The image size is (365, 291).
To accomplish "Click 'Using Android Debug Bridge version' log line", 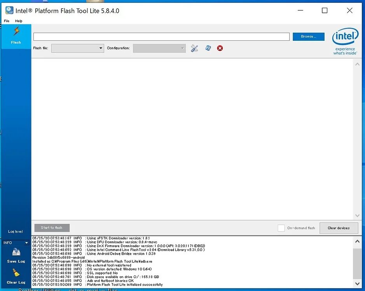I will [94, 254].
